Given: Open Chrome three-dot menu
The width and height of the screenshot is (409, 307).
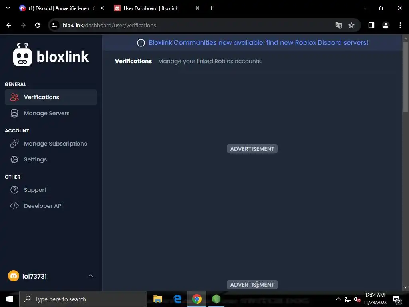Looking at the screenshot, I should [x=400, y=25].
